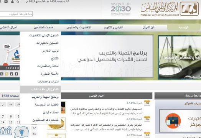Open the Vision 2030 logo
201x138 pixels.
(121, 9)
